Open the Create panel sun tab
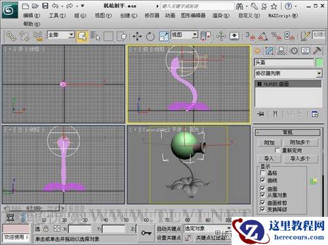 pos(258,51)
